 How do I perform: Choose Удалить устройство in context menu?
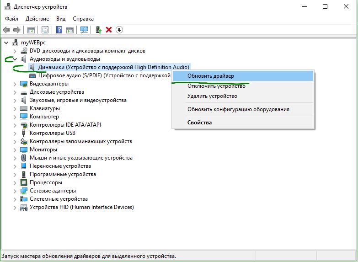pyautogui.click(x=243, y=96)
